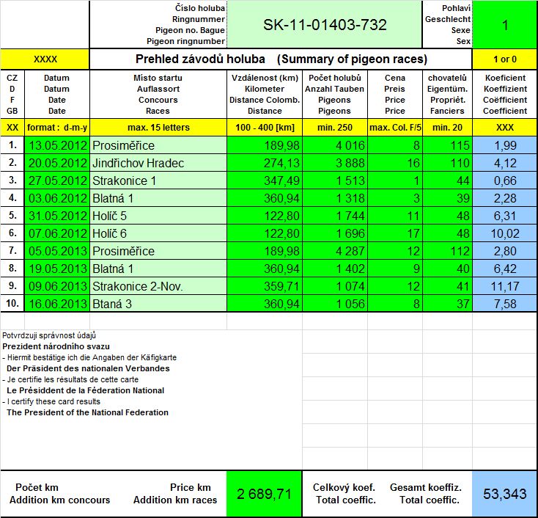Select the 'max. 15 letters' hint cell
The height and width of the screenshot is (518, 538).
pos(158,128)
